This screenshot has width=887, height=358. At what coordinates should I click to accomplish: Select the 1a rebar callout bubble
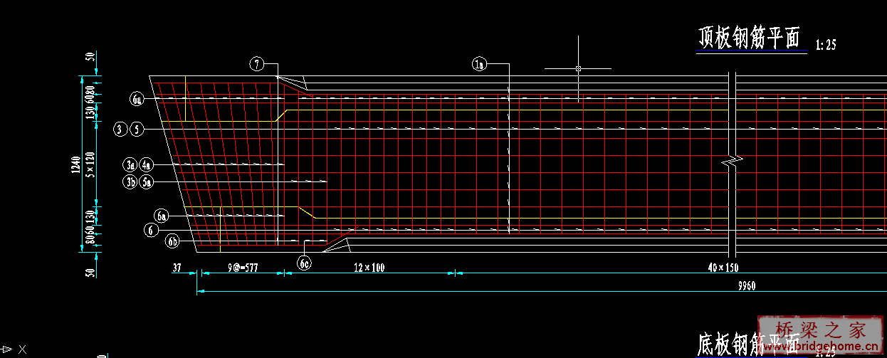(x=479, y=65)
